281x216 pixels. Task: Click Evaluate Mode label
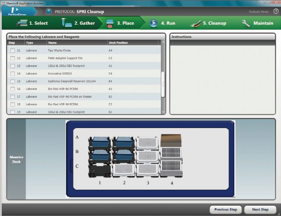pyautogui.click(x=259, y=12)
